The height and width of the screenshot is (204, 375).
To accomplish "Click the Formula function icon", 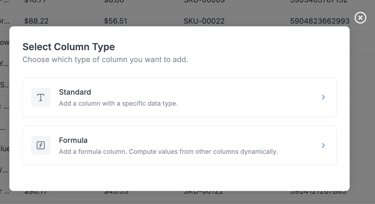I will pyautogui.click(x=41, y=146).
